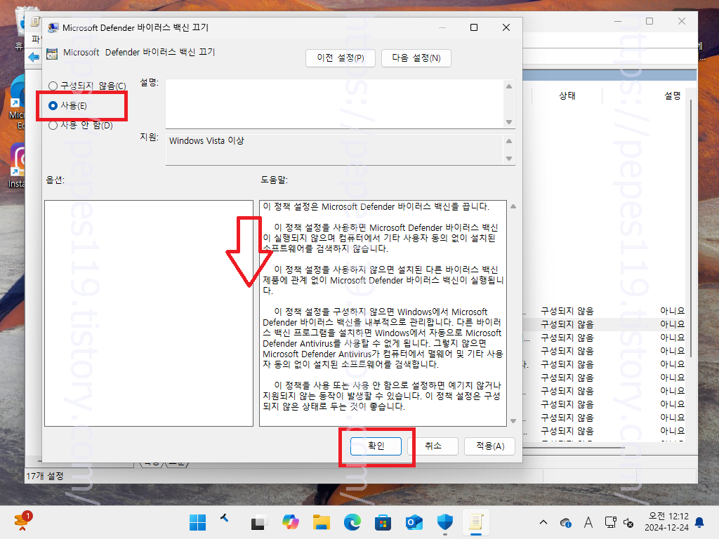Cancel the dialog with 취소
719x539 pixels.
433,446
